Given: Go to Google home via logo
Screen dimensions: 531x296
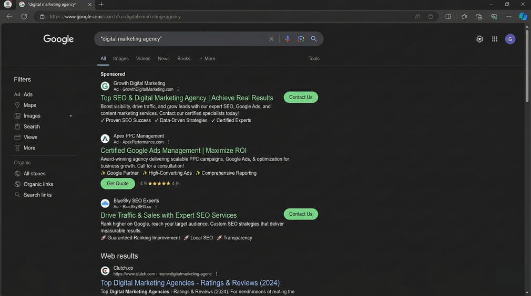Looking at the screenshot, I should 58,39.
